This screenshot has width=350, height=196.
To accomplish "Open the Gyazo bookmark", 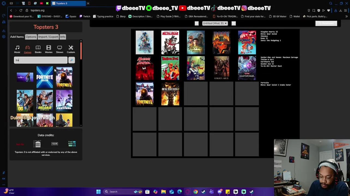I will coord(71,16).
